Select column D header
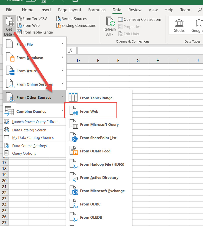The image size is (203, 226). tap(78, 61)
